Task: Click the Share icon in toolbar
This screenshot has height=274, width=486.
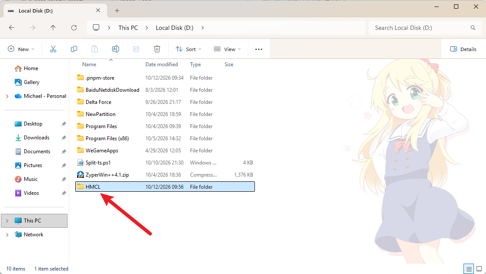Action: point(136,49)
